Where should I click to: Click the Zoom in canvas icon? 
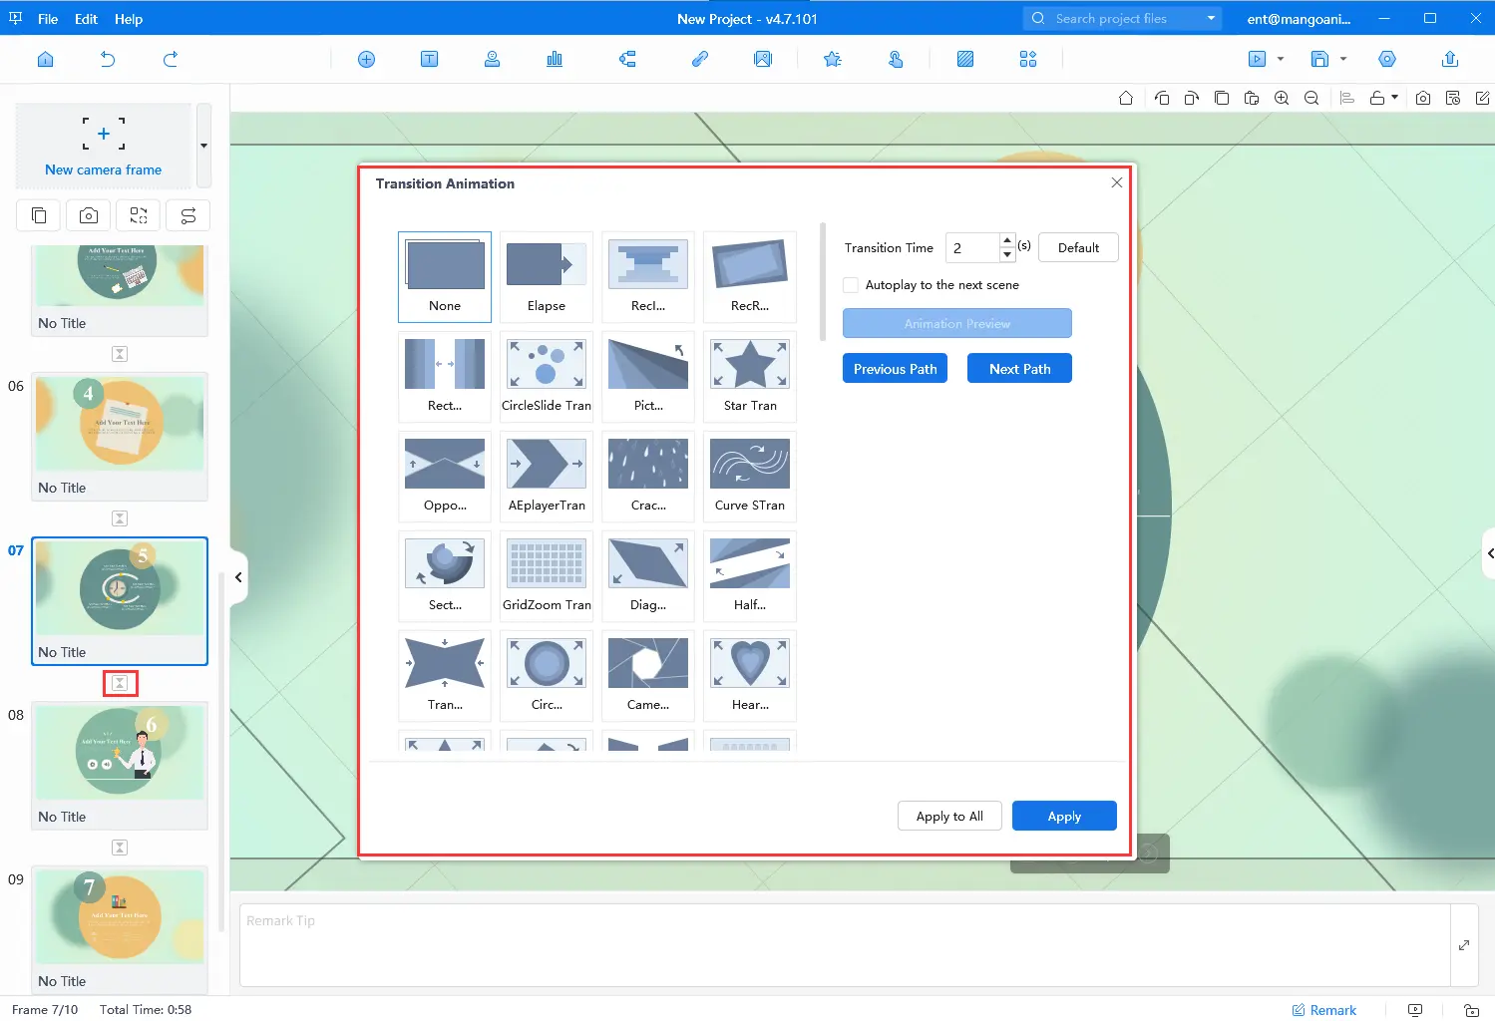1282,98
